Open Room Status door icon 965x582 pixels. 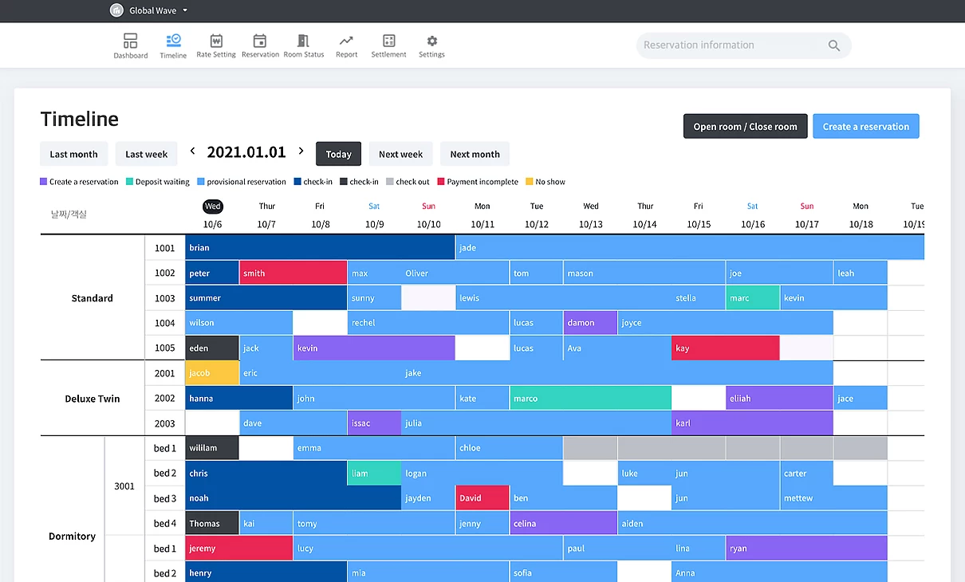click(303, 41)
